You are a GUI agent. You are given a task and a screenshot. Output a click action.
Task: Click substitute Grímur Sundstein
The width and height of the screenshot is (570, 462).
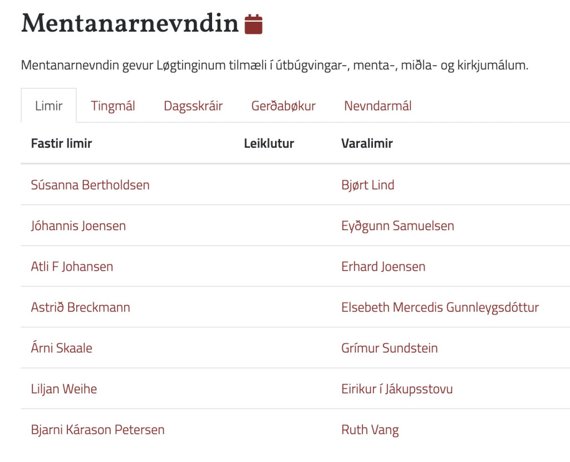(389, 348)
